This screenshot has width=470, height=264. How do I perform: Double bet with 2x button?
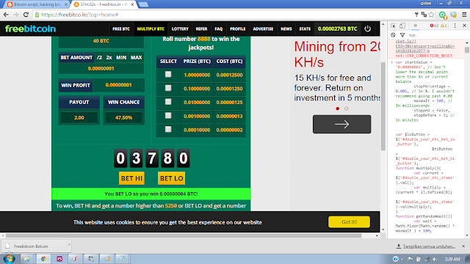(109, 57)
